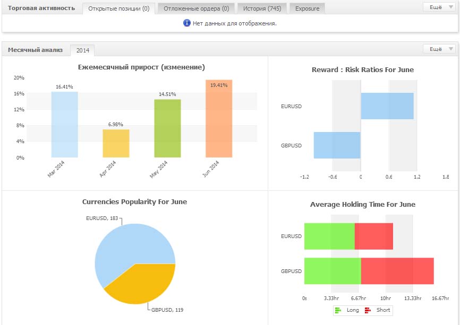Click the Mar 2014 blue bar
Image resolution: width=460 pixels, height=325 pixels.
tap(65, 125)
